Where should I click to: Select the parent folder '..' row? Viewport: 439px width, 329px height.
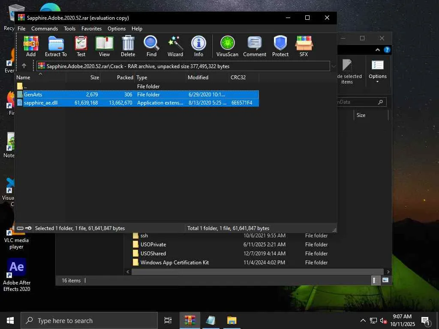pos(137,87)
